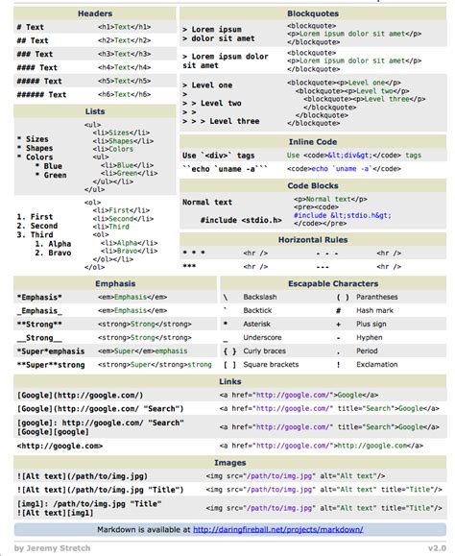The image size is (455, 556).
Task: Click the <h6>Text</h6> HTML output
Action: pyautogui.click(x=125, y=94)
